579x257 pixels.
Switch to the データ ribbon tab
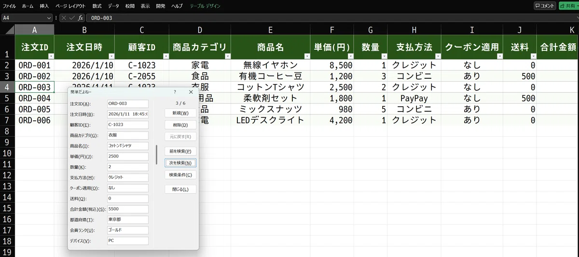click(x=114, y=6)
